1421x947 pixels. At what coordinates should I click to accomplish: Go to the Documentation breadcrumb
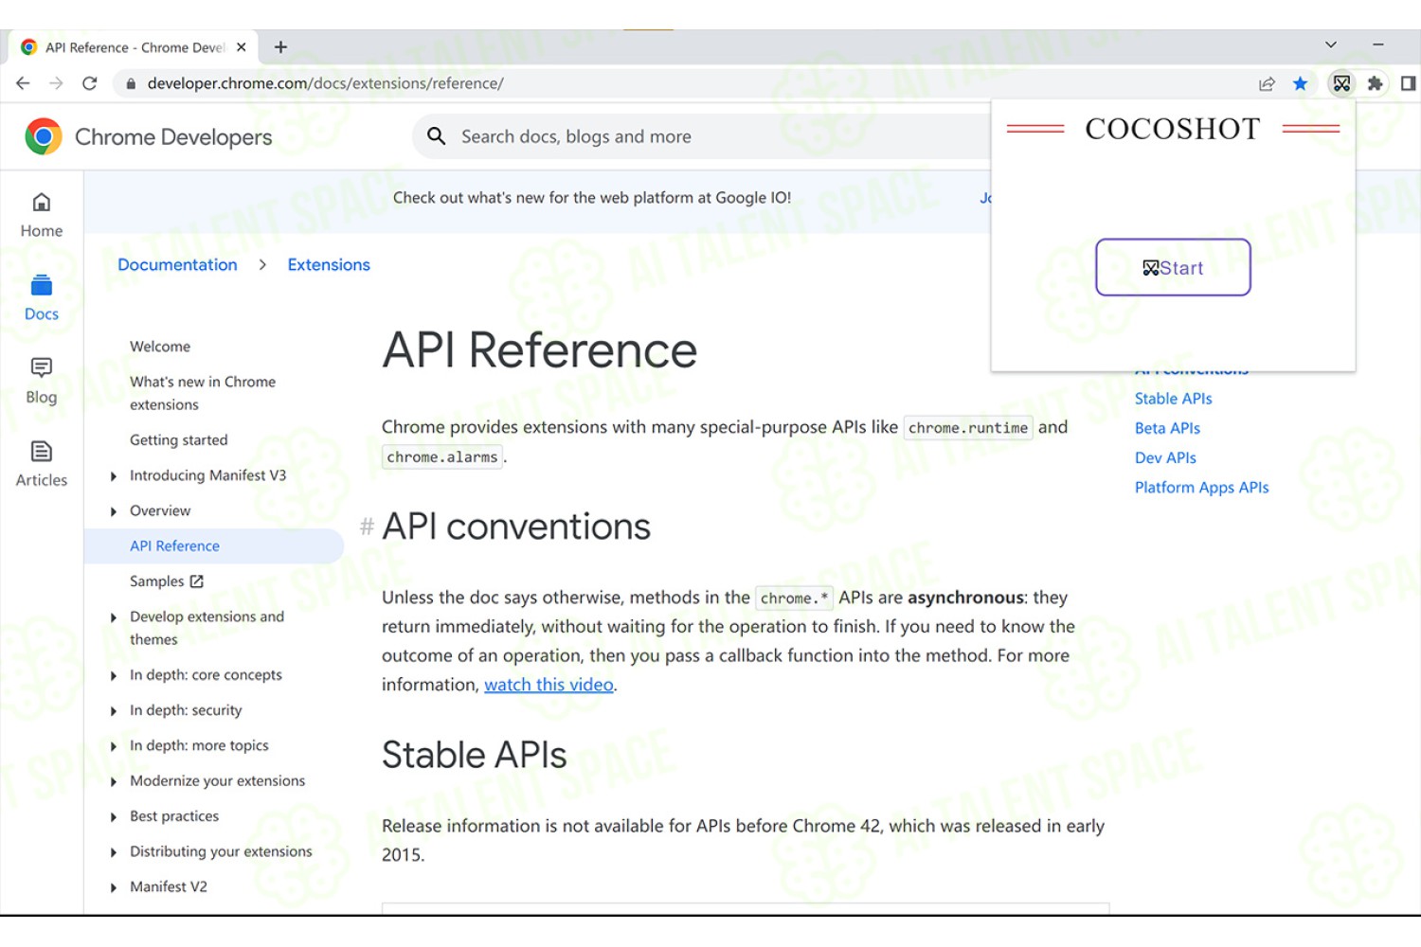coord(177,264)
